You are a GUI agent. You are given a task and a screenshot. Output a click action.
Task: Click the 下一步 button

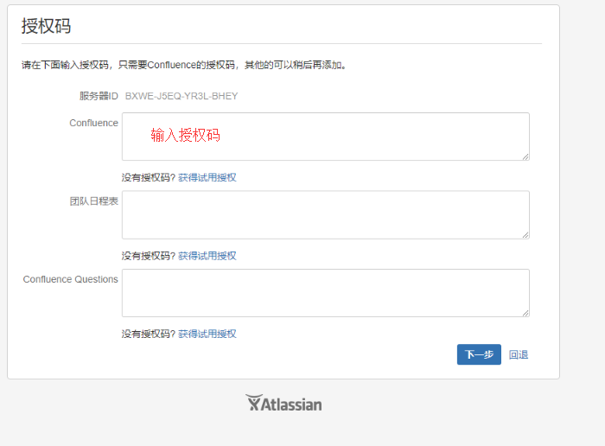479,354
